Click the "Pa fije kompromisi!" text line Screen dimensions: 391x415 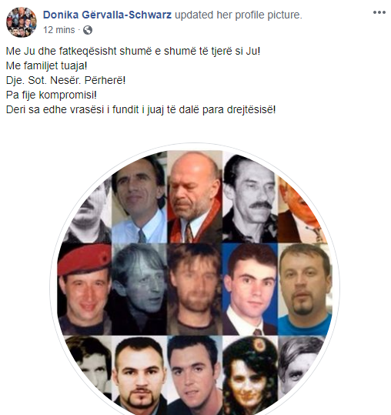(52, 95)
